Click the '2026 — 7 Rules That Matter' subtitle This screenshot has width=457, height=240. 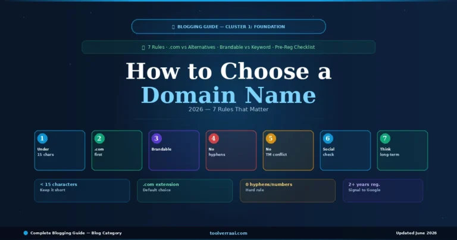point(228,110)
